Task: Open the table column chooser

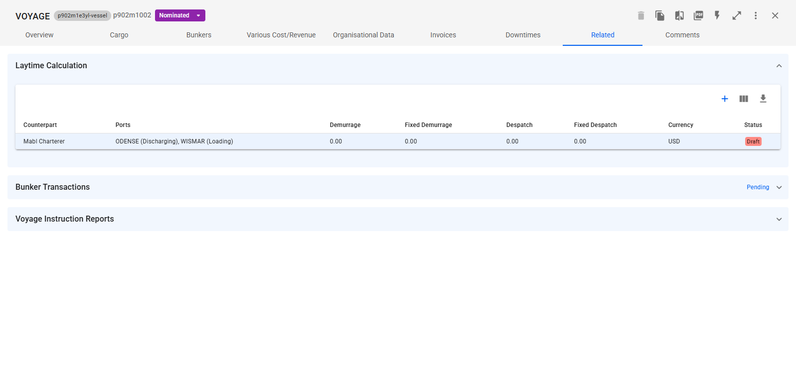Action: [744, 99]
